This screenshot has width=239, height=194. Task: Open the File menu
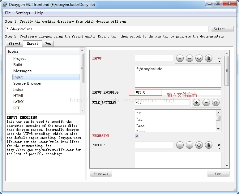(8, 13)
